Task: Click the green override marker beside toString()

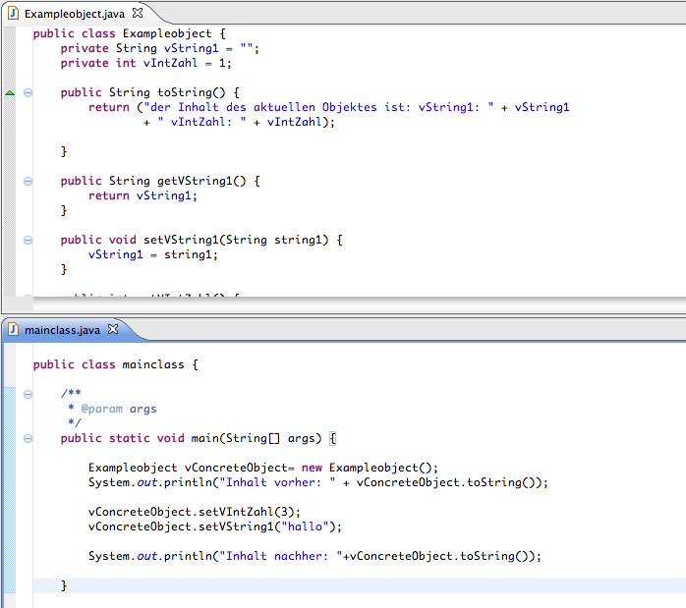Action: pyautogui.click(x=10, y=92)
